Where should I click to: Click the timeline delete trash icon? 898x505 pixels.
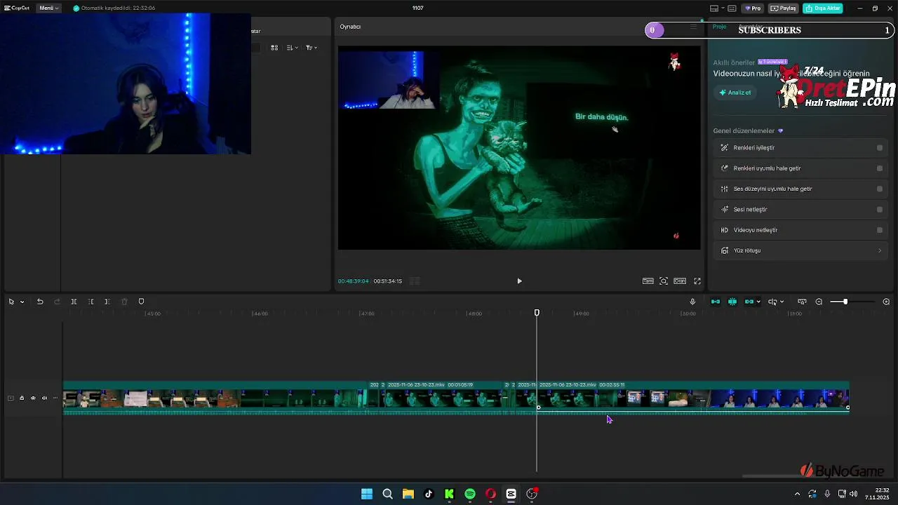[x=124, y=302]
